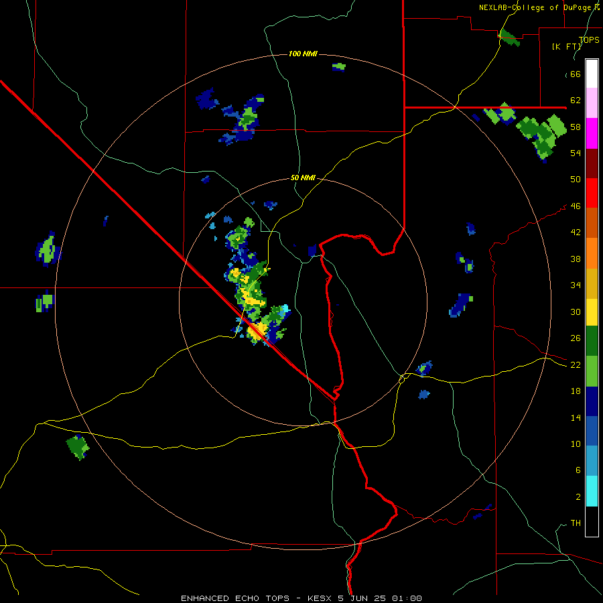Select the bright yellow legend band

tap(592, 312)
